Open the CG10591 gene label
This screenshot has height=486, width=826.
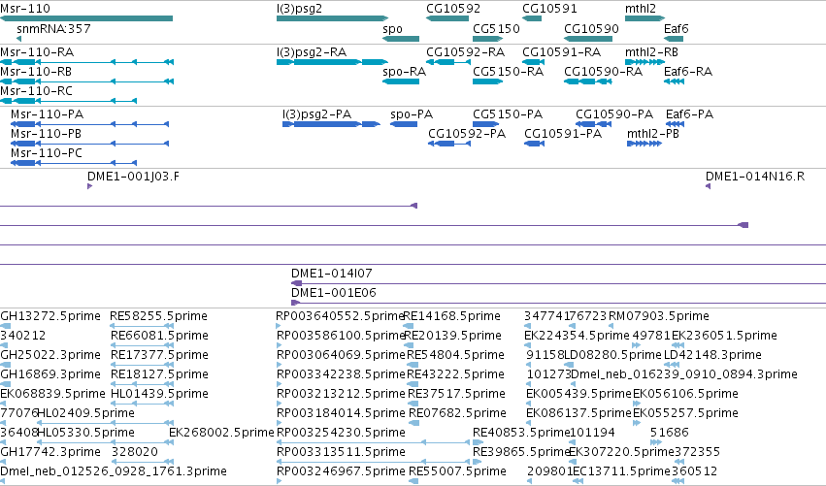point(549,9)
